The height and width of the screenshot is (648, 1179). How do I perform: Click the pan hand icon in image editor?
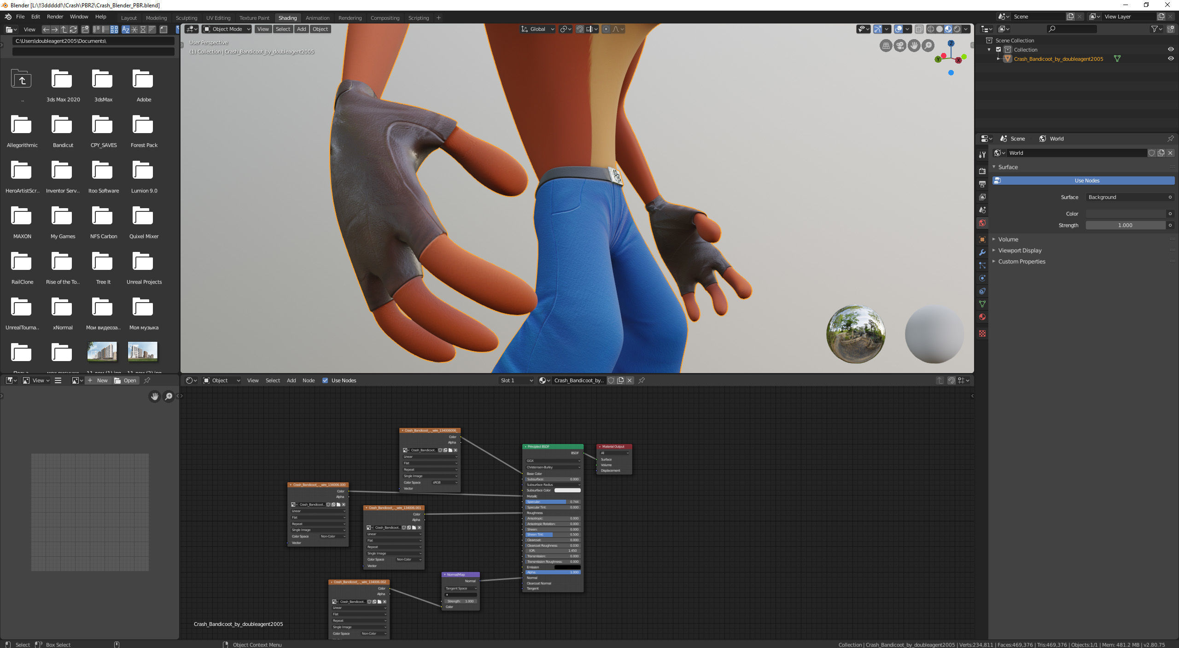coord(155,396)
